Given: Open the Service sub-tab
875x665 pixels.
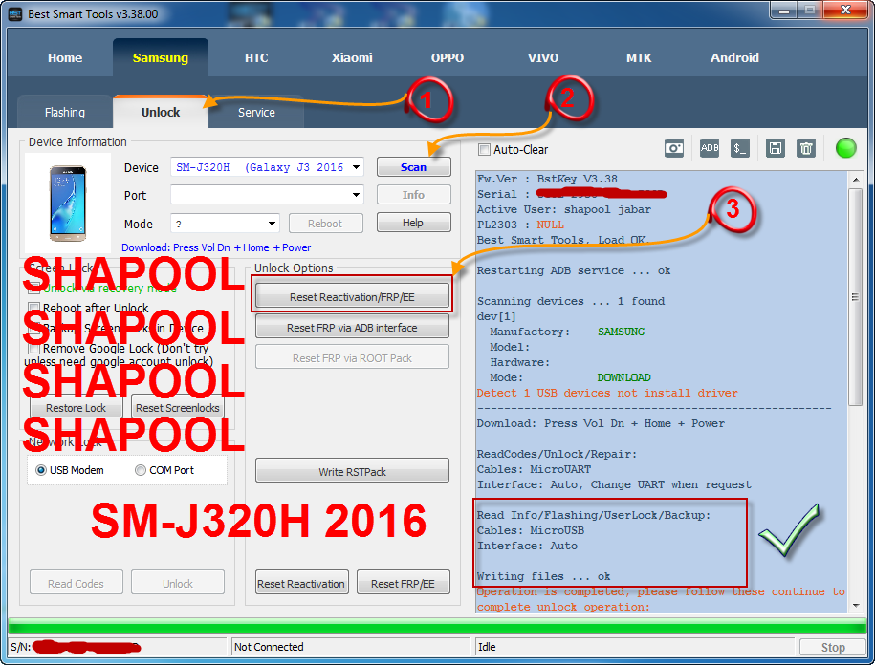Looking at the screenshot, I should pyautogui.click(x=256, y=112).
